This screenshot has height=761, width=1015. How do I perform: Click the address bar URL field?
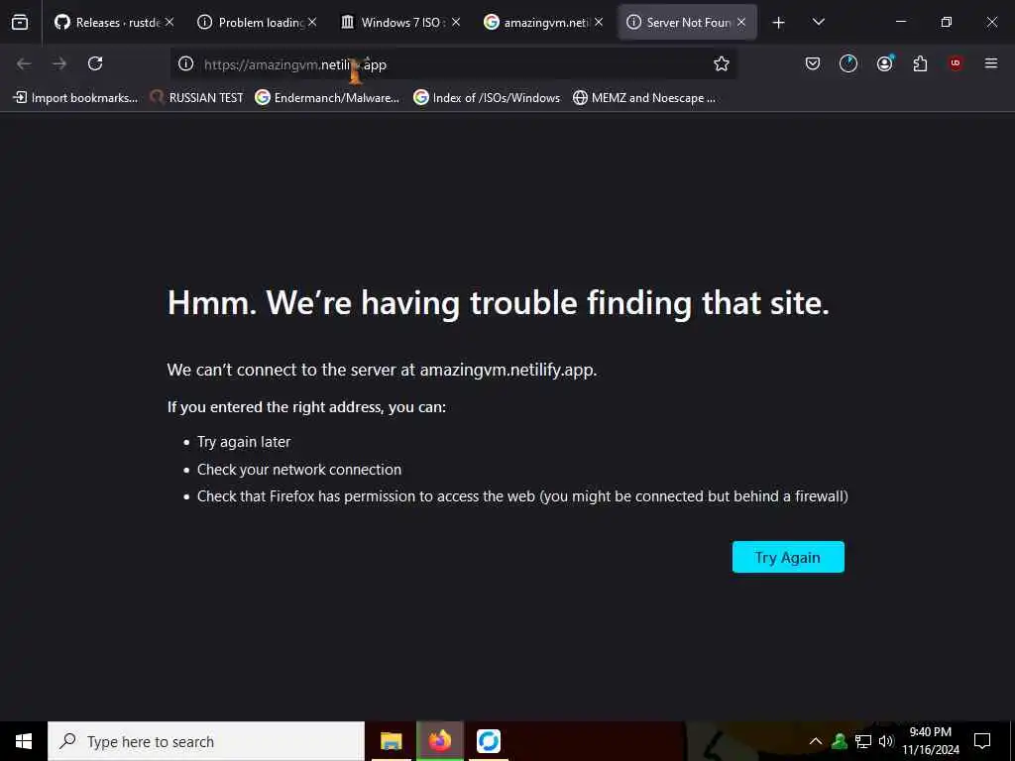pyautogui.click(x=453, y=64)
